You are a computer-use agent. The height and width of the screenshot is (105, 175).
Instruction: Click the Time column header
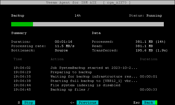[18, 59]
